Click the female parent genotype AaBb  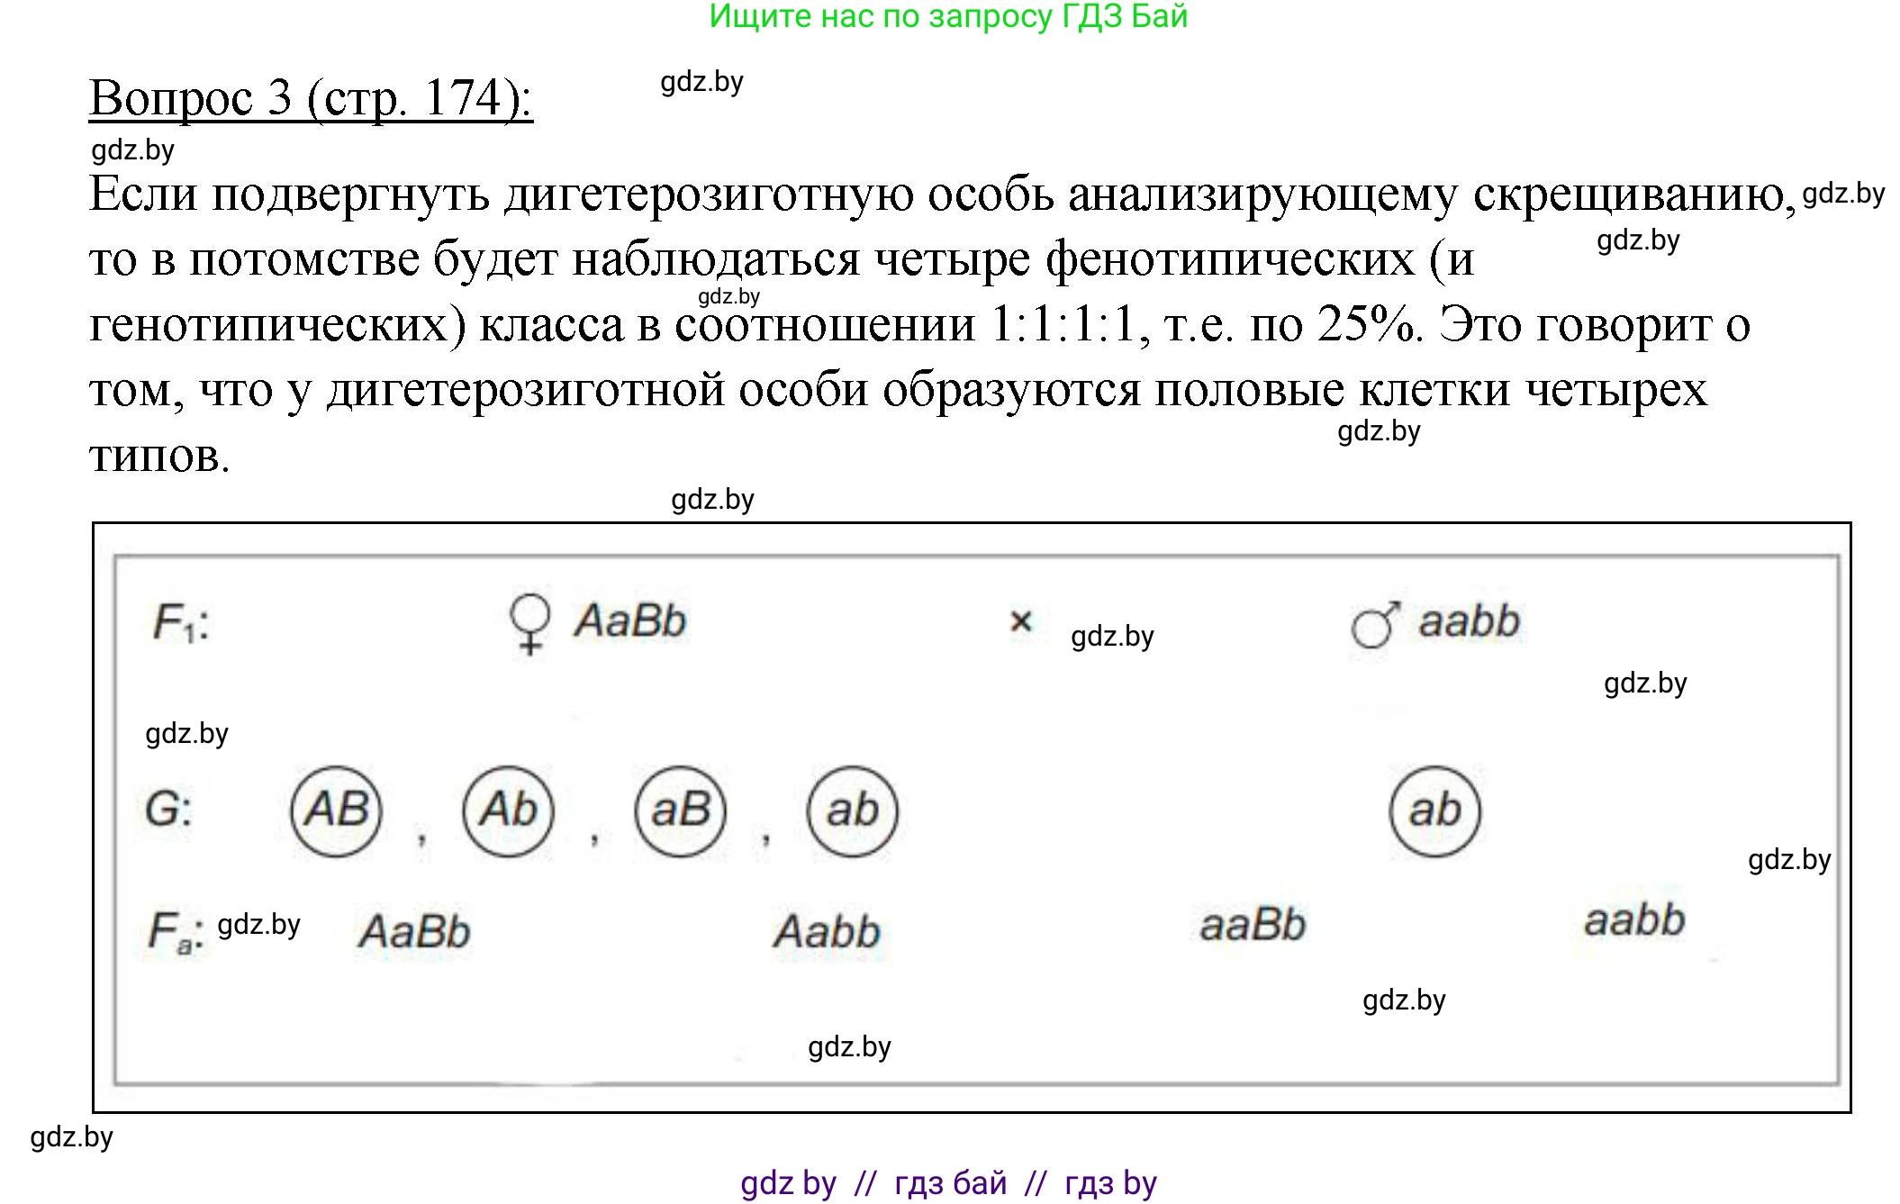[630, 621]
